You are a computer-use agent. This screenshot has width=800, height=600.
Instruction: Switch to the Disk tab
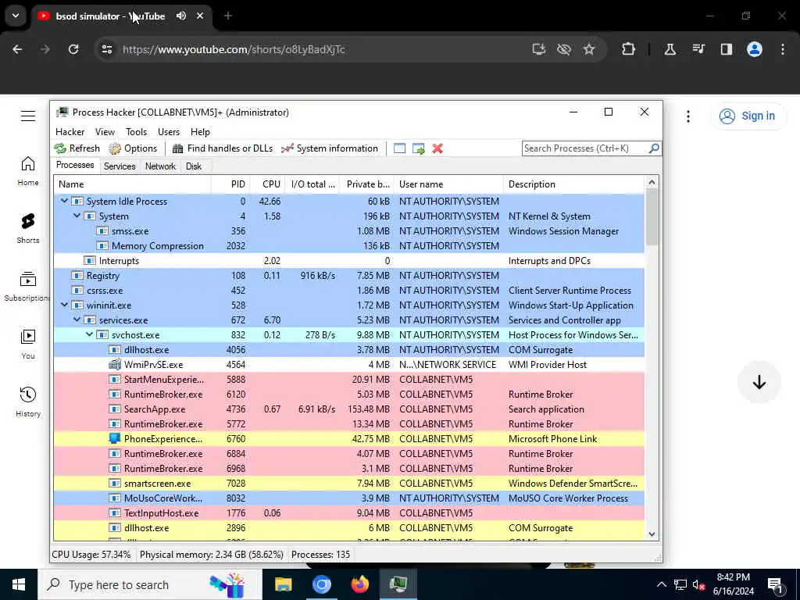pyautogui.click(x=194, y=166)
